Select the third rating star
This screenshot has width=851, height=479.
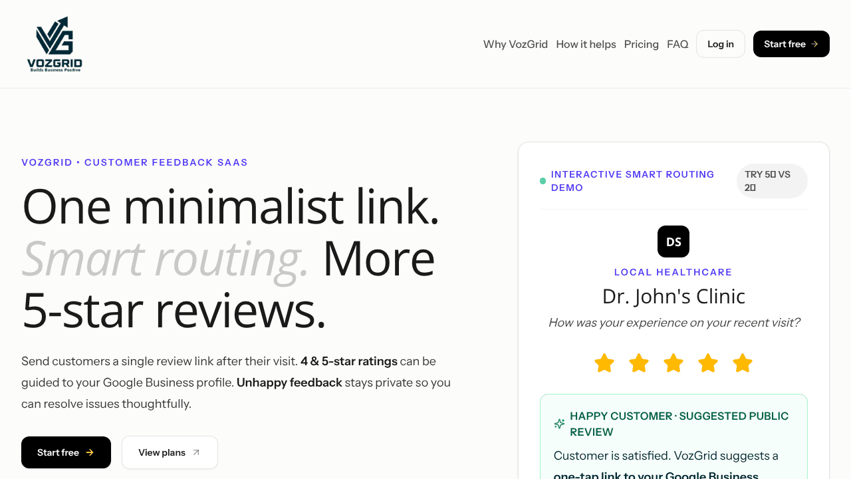pos(673,363)
